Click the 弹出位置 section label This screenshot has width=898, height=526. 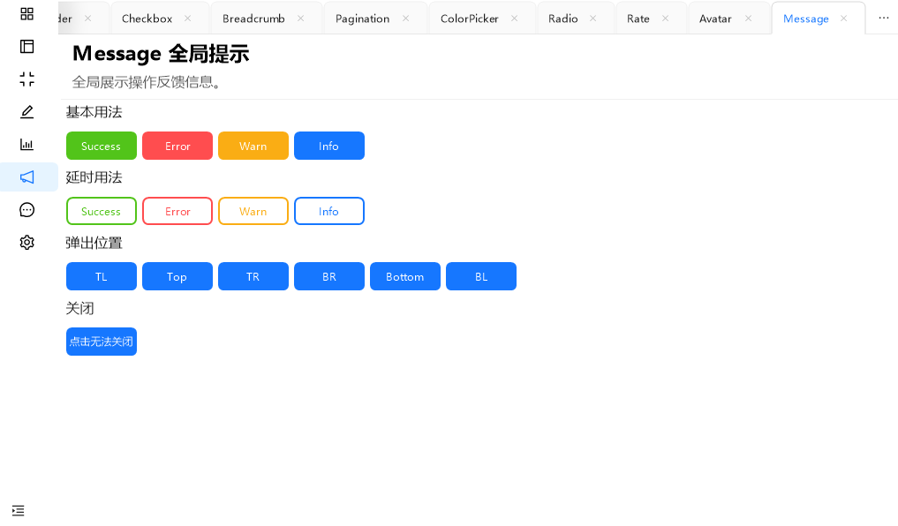(x=94, y=243)
